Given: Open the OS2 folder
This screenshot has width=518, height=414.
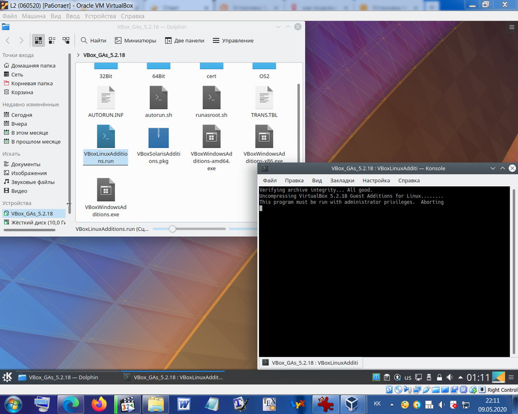Looking at the screenshot, I should pyautogui.click(x=264, y=71).
